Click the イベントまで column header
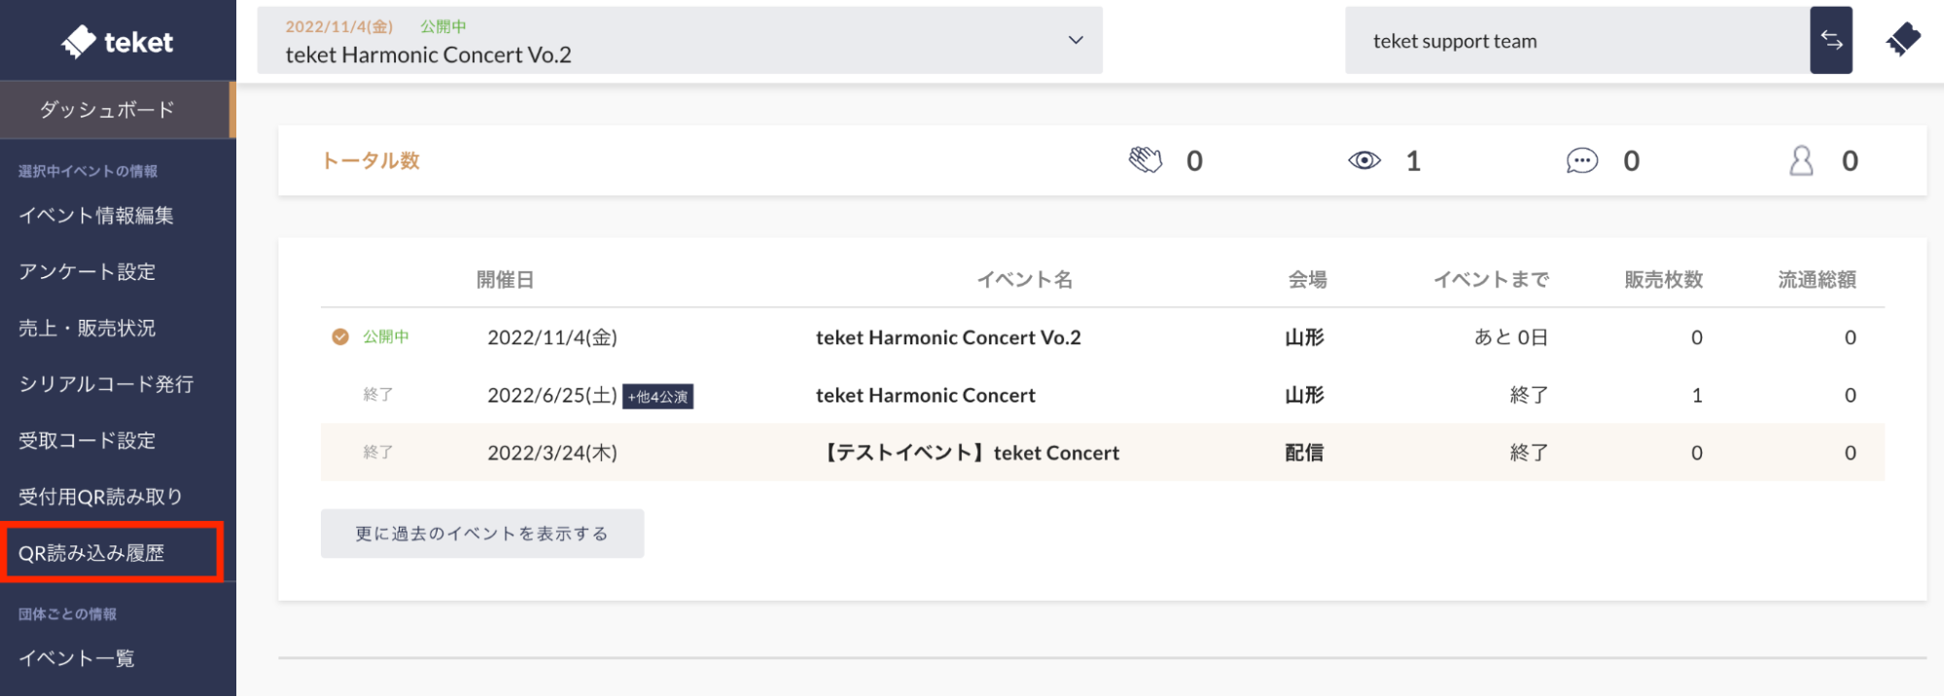 [1492, 280]
